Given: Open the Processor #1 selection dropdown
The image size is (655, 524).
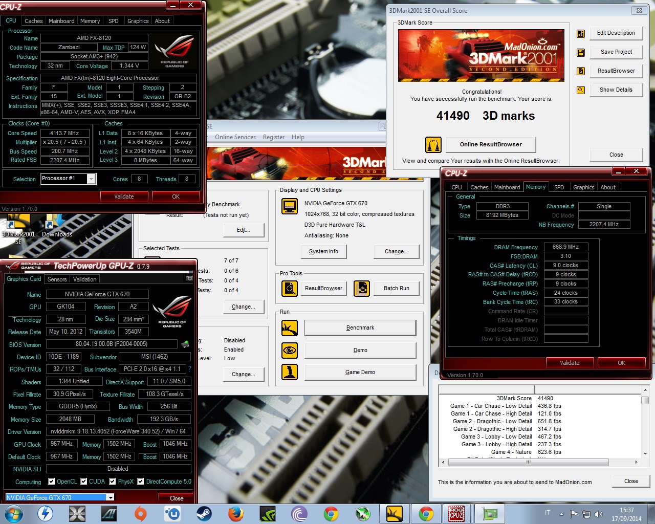Looking at the screenshot, I should coord(91,179).
